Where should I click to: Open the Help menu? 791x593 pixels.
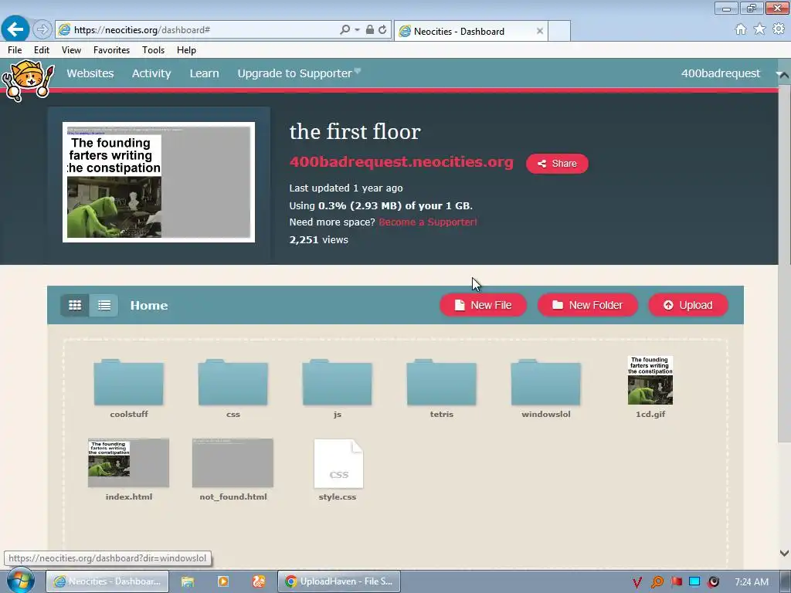click(x=186, y=50)
